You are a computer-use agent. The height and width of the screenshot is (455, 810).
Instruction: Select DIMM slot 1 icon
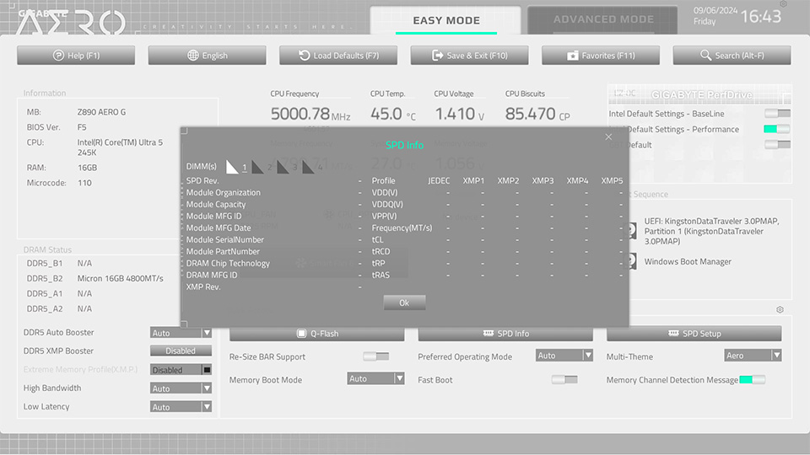click(233, 167)
